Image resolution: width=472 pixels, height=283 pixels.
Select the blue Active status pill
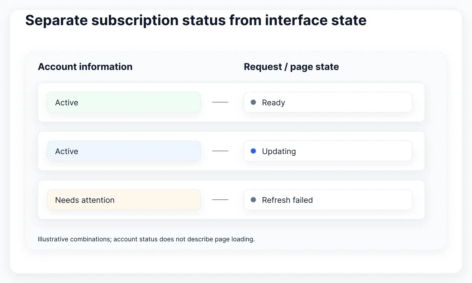[124, 151]
